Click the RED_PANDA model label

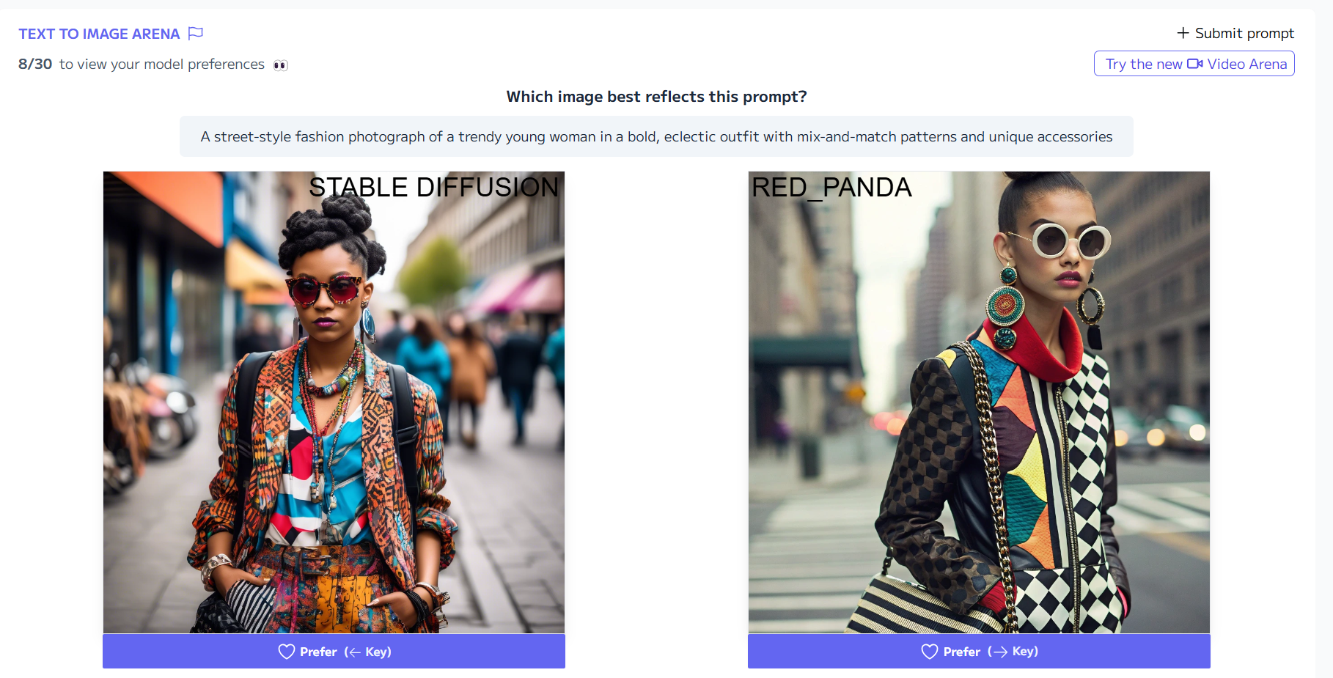[x=831, y=188]
